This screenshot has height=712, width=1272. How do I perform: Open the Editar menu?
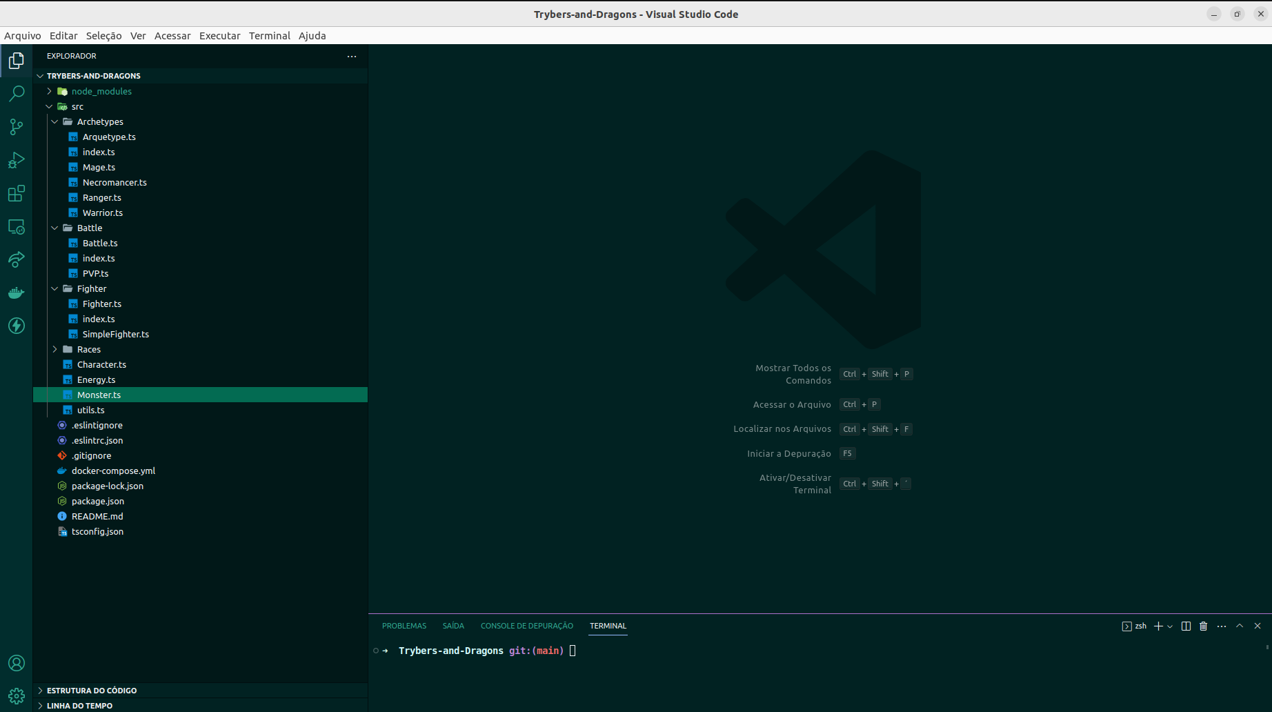coord(63,36)
